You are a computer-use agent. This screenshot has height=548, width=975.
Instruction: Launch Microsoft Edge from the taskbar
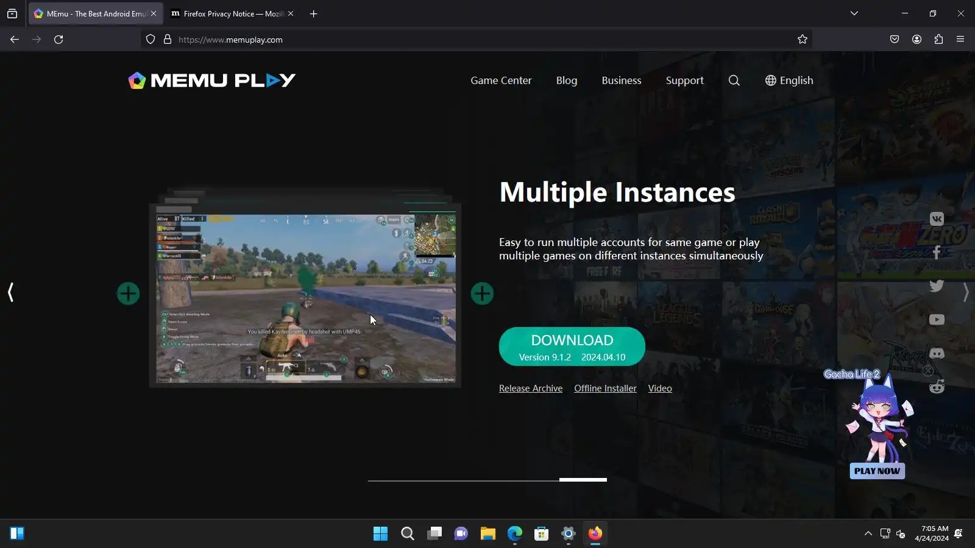(x=514, y=534)
